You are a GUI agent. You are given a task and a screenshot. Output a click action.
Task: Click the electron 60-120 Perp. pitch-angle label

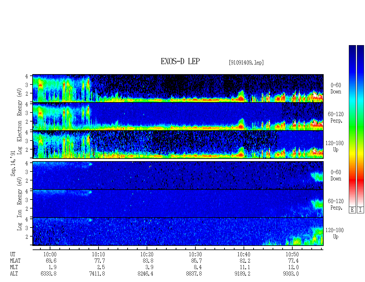click(336, 117)
